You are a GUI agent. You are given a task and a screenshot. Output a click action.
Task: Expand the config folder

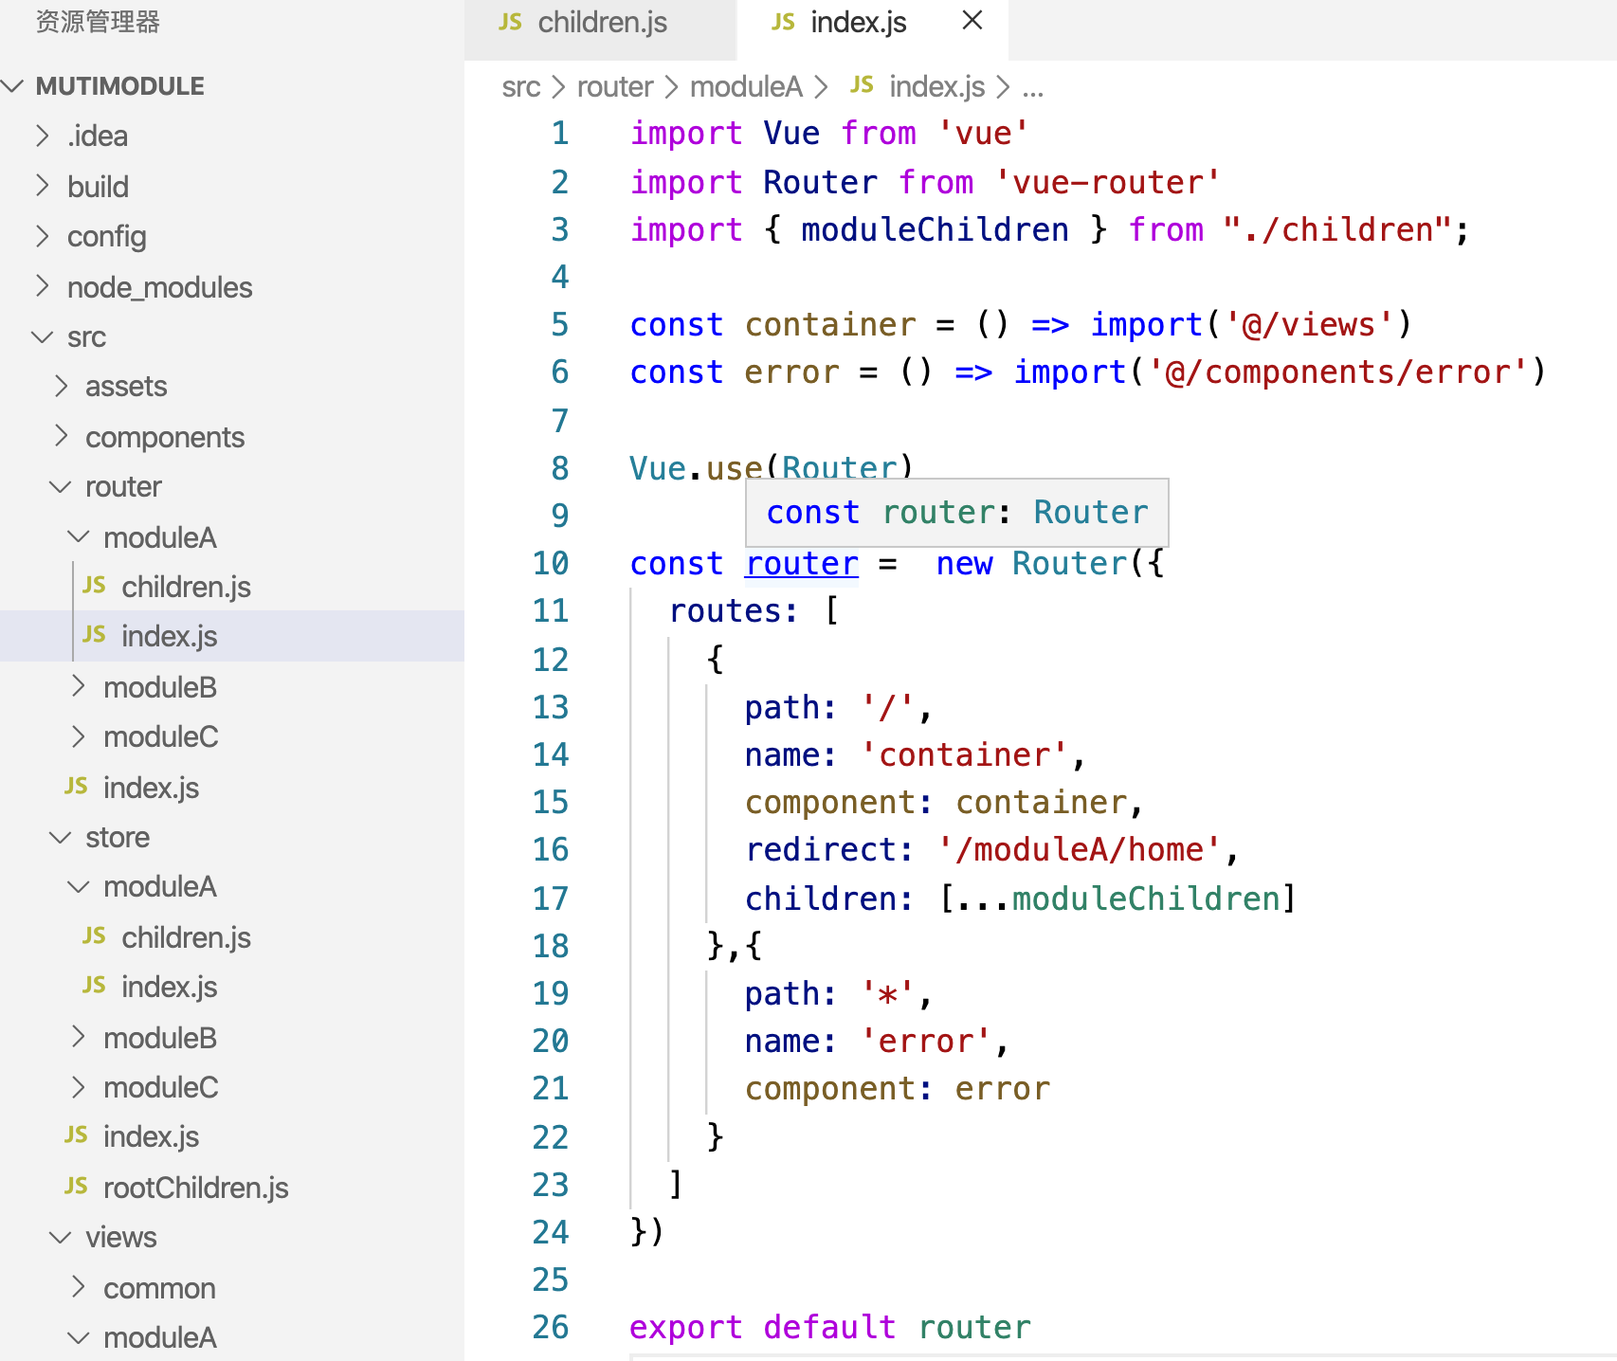coord(42,236)
